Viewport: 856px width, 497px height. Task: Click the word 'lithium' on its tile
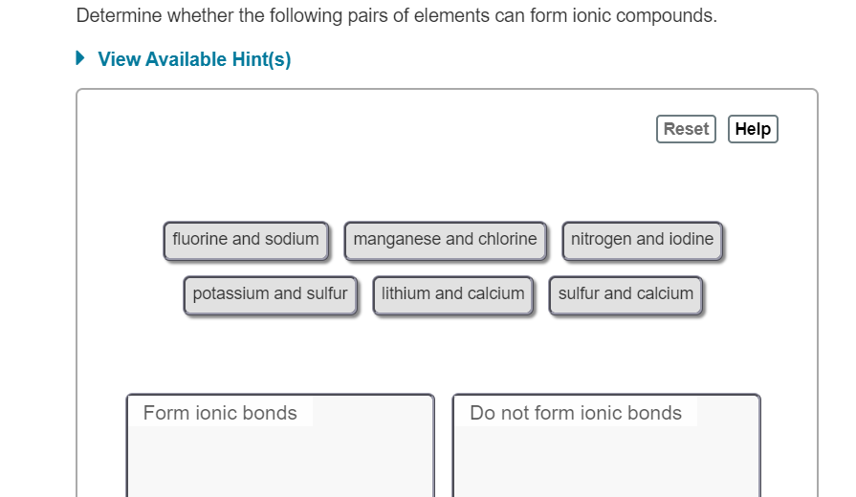tap(406, 293)
